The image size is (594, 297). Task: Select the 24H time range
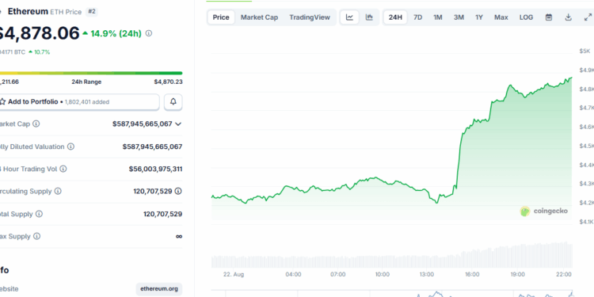395,17
